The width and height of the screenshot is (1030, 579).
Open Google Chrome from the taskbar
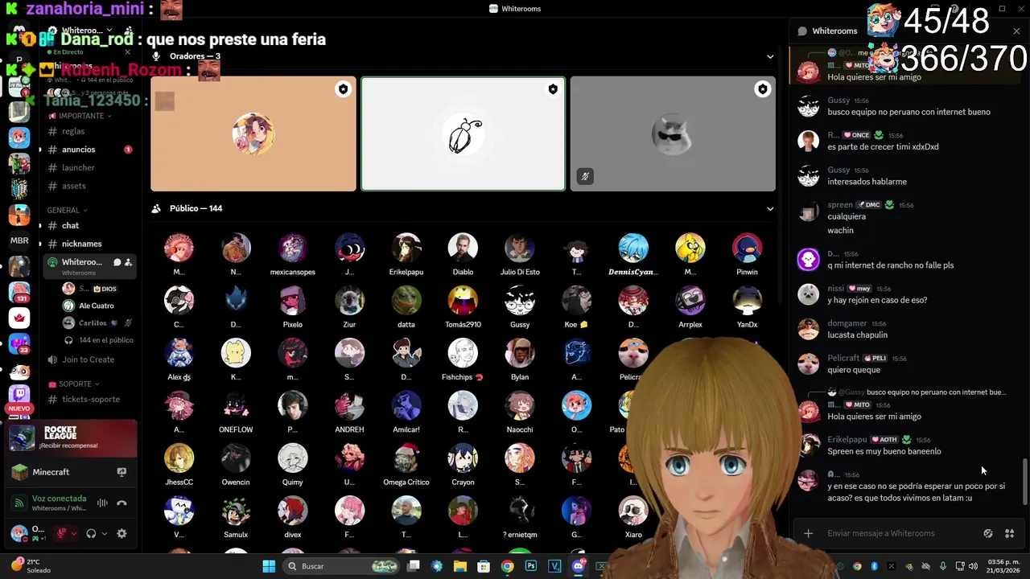pos(507,566)
